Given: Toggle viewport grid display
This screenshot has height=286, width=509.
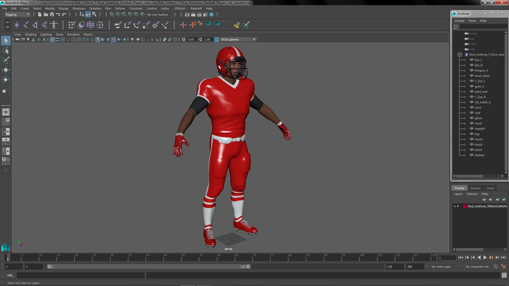Looking at the screenshot, I should (x=52, y=39).
